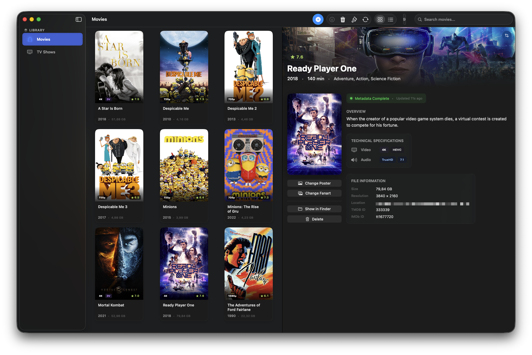Image resolution: width=532 pixels, height=355 pixels.
Task: Open the TV Shows library section
Action: 46,52
